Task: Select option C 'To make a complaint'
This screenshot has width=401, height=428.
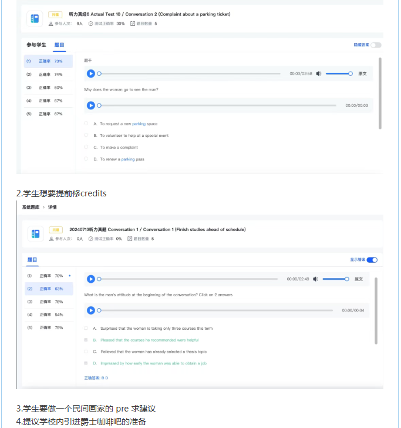Action: [x=86, y=147]
